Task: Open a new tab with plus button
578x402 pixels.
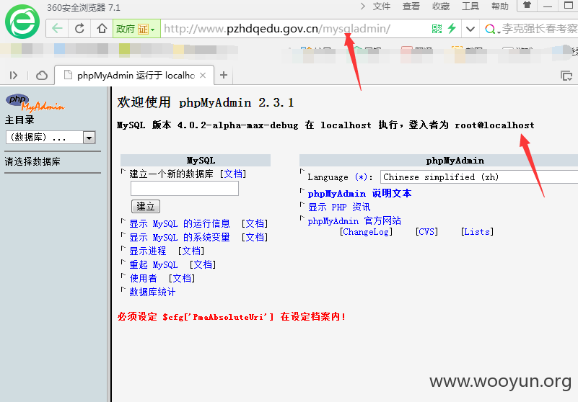Action: [x=224, y=75]
